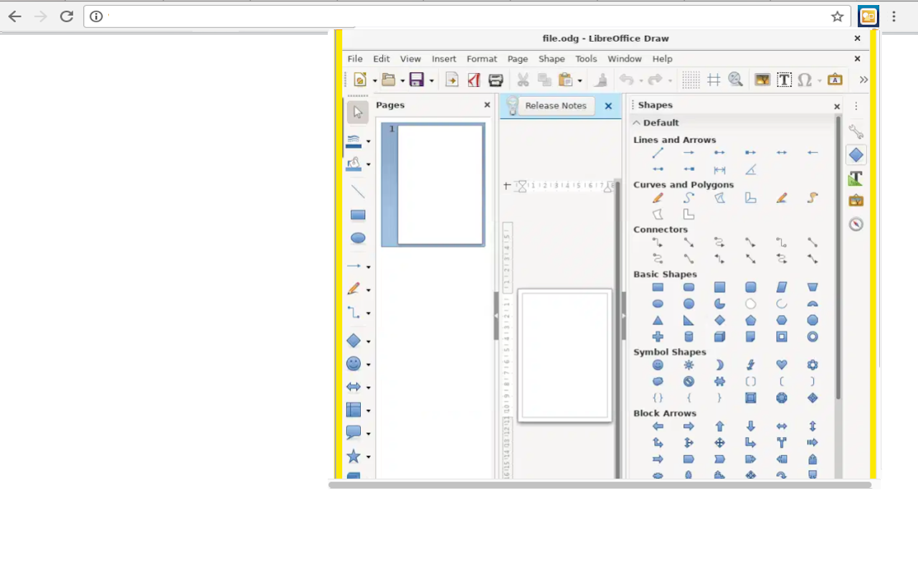This screenshot has height=574, width=918.
Task: Click the Cut scissors icon
Action: coord(523,80)
